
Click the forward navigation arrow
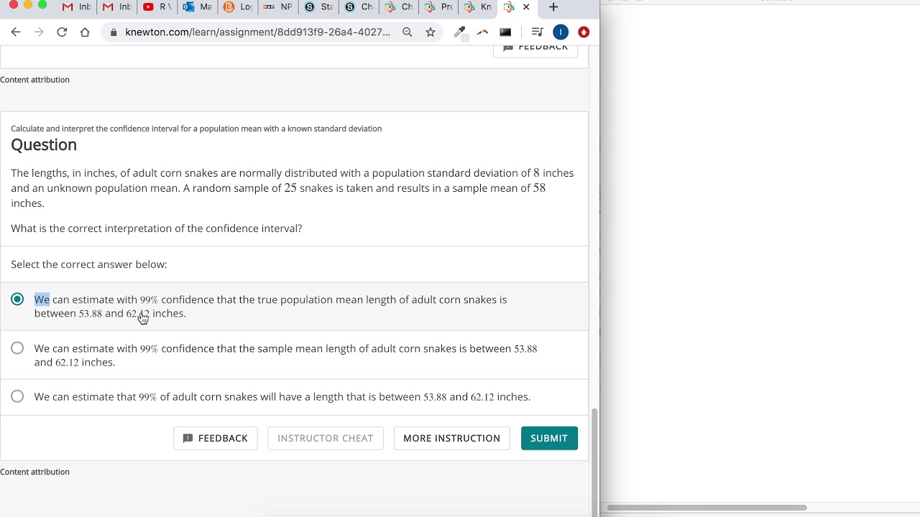tap(39, 32)
